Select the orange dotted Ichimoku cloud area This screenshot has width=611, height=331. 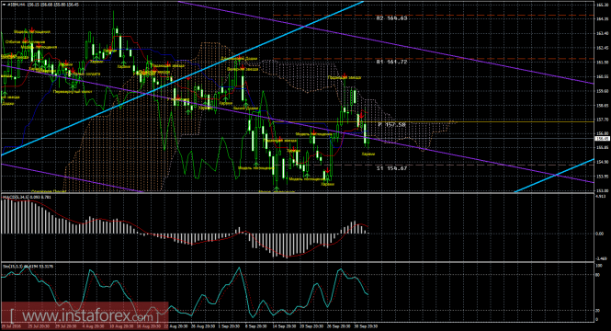(129, 129)
